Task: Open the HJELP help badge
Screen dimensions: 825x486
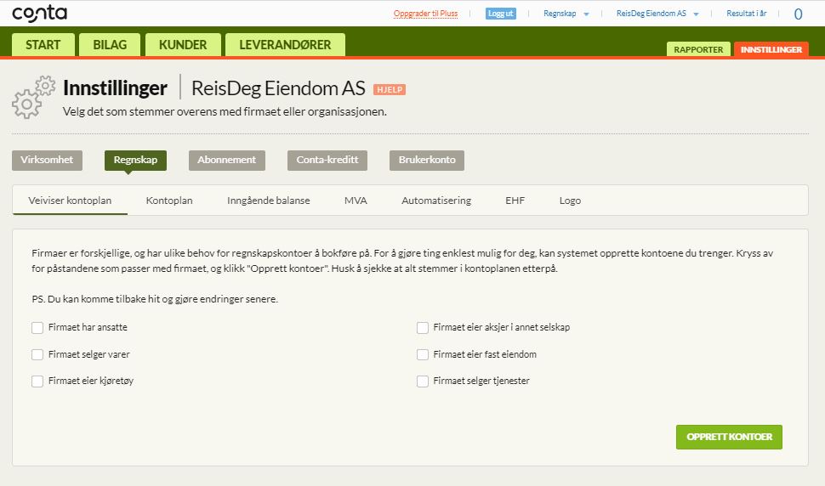Action: coord(390,89)
